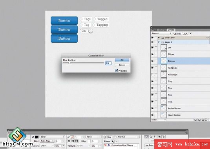The width and height of the screenshot is (210, 149).
Task: Click Cancel in the Gaussian Blur dialog
Action: pos(122,65)
